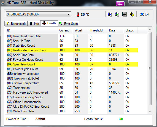
Task: Click the Current column header
Action: point(65,30)
